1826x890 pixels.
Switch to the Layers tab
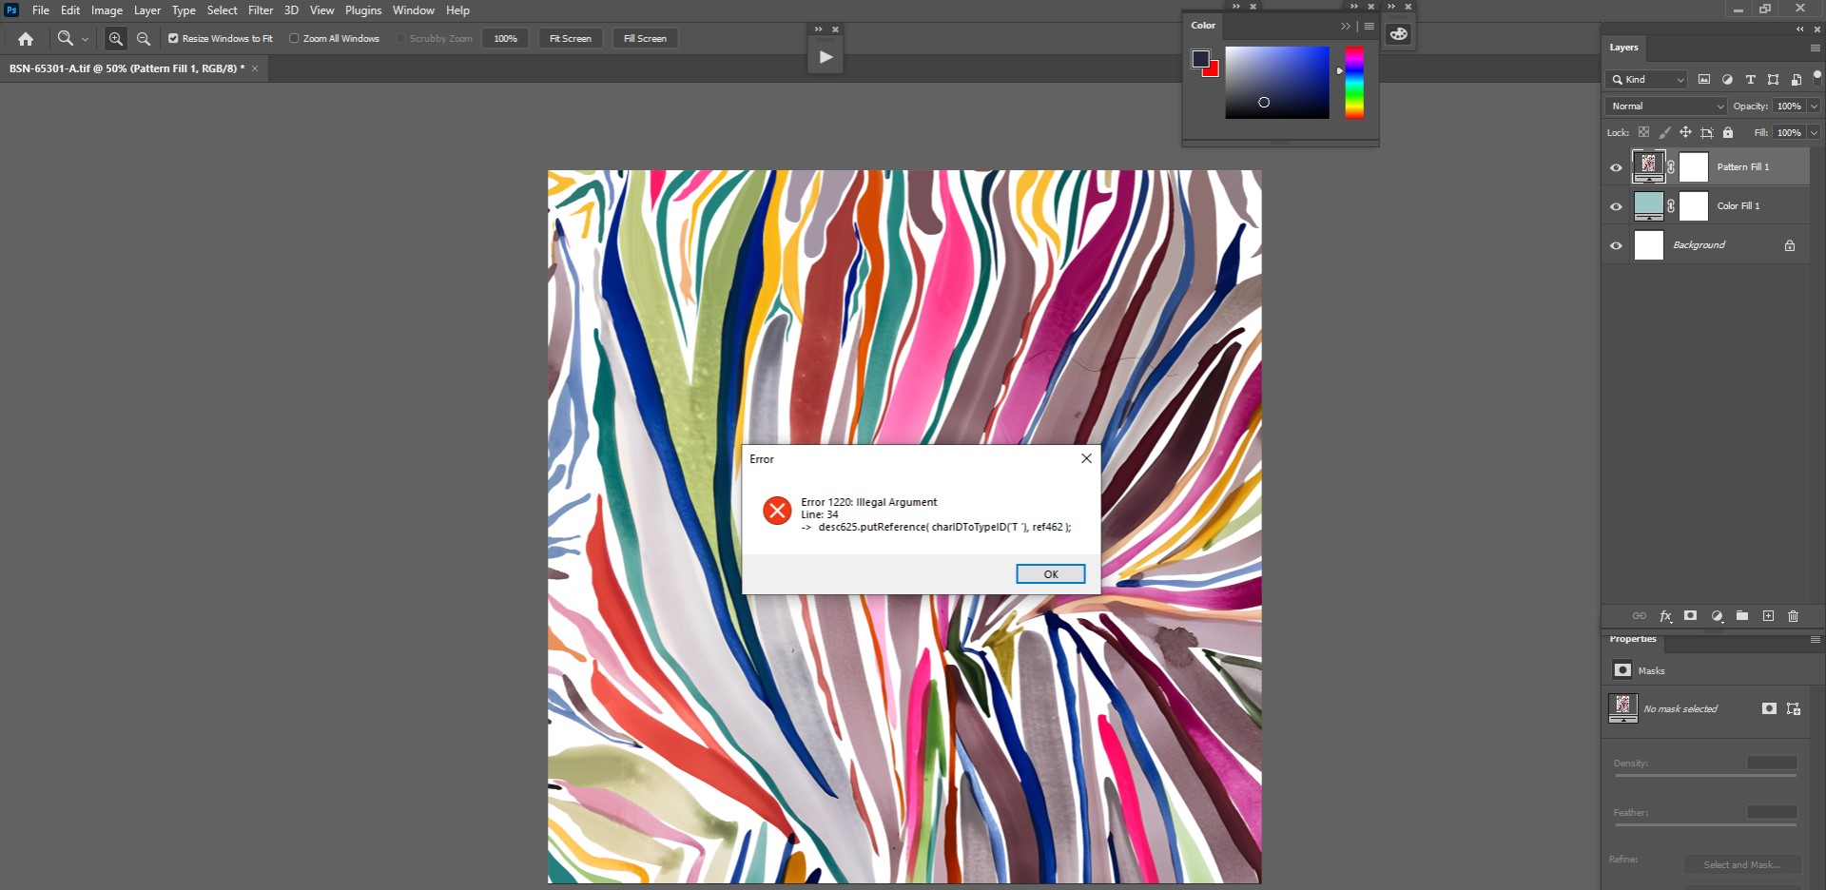1623,47
